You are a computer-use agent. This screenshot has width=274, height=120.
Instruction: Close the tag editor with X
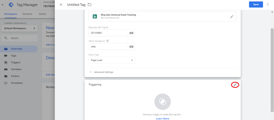pos(61,5)
